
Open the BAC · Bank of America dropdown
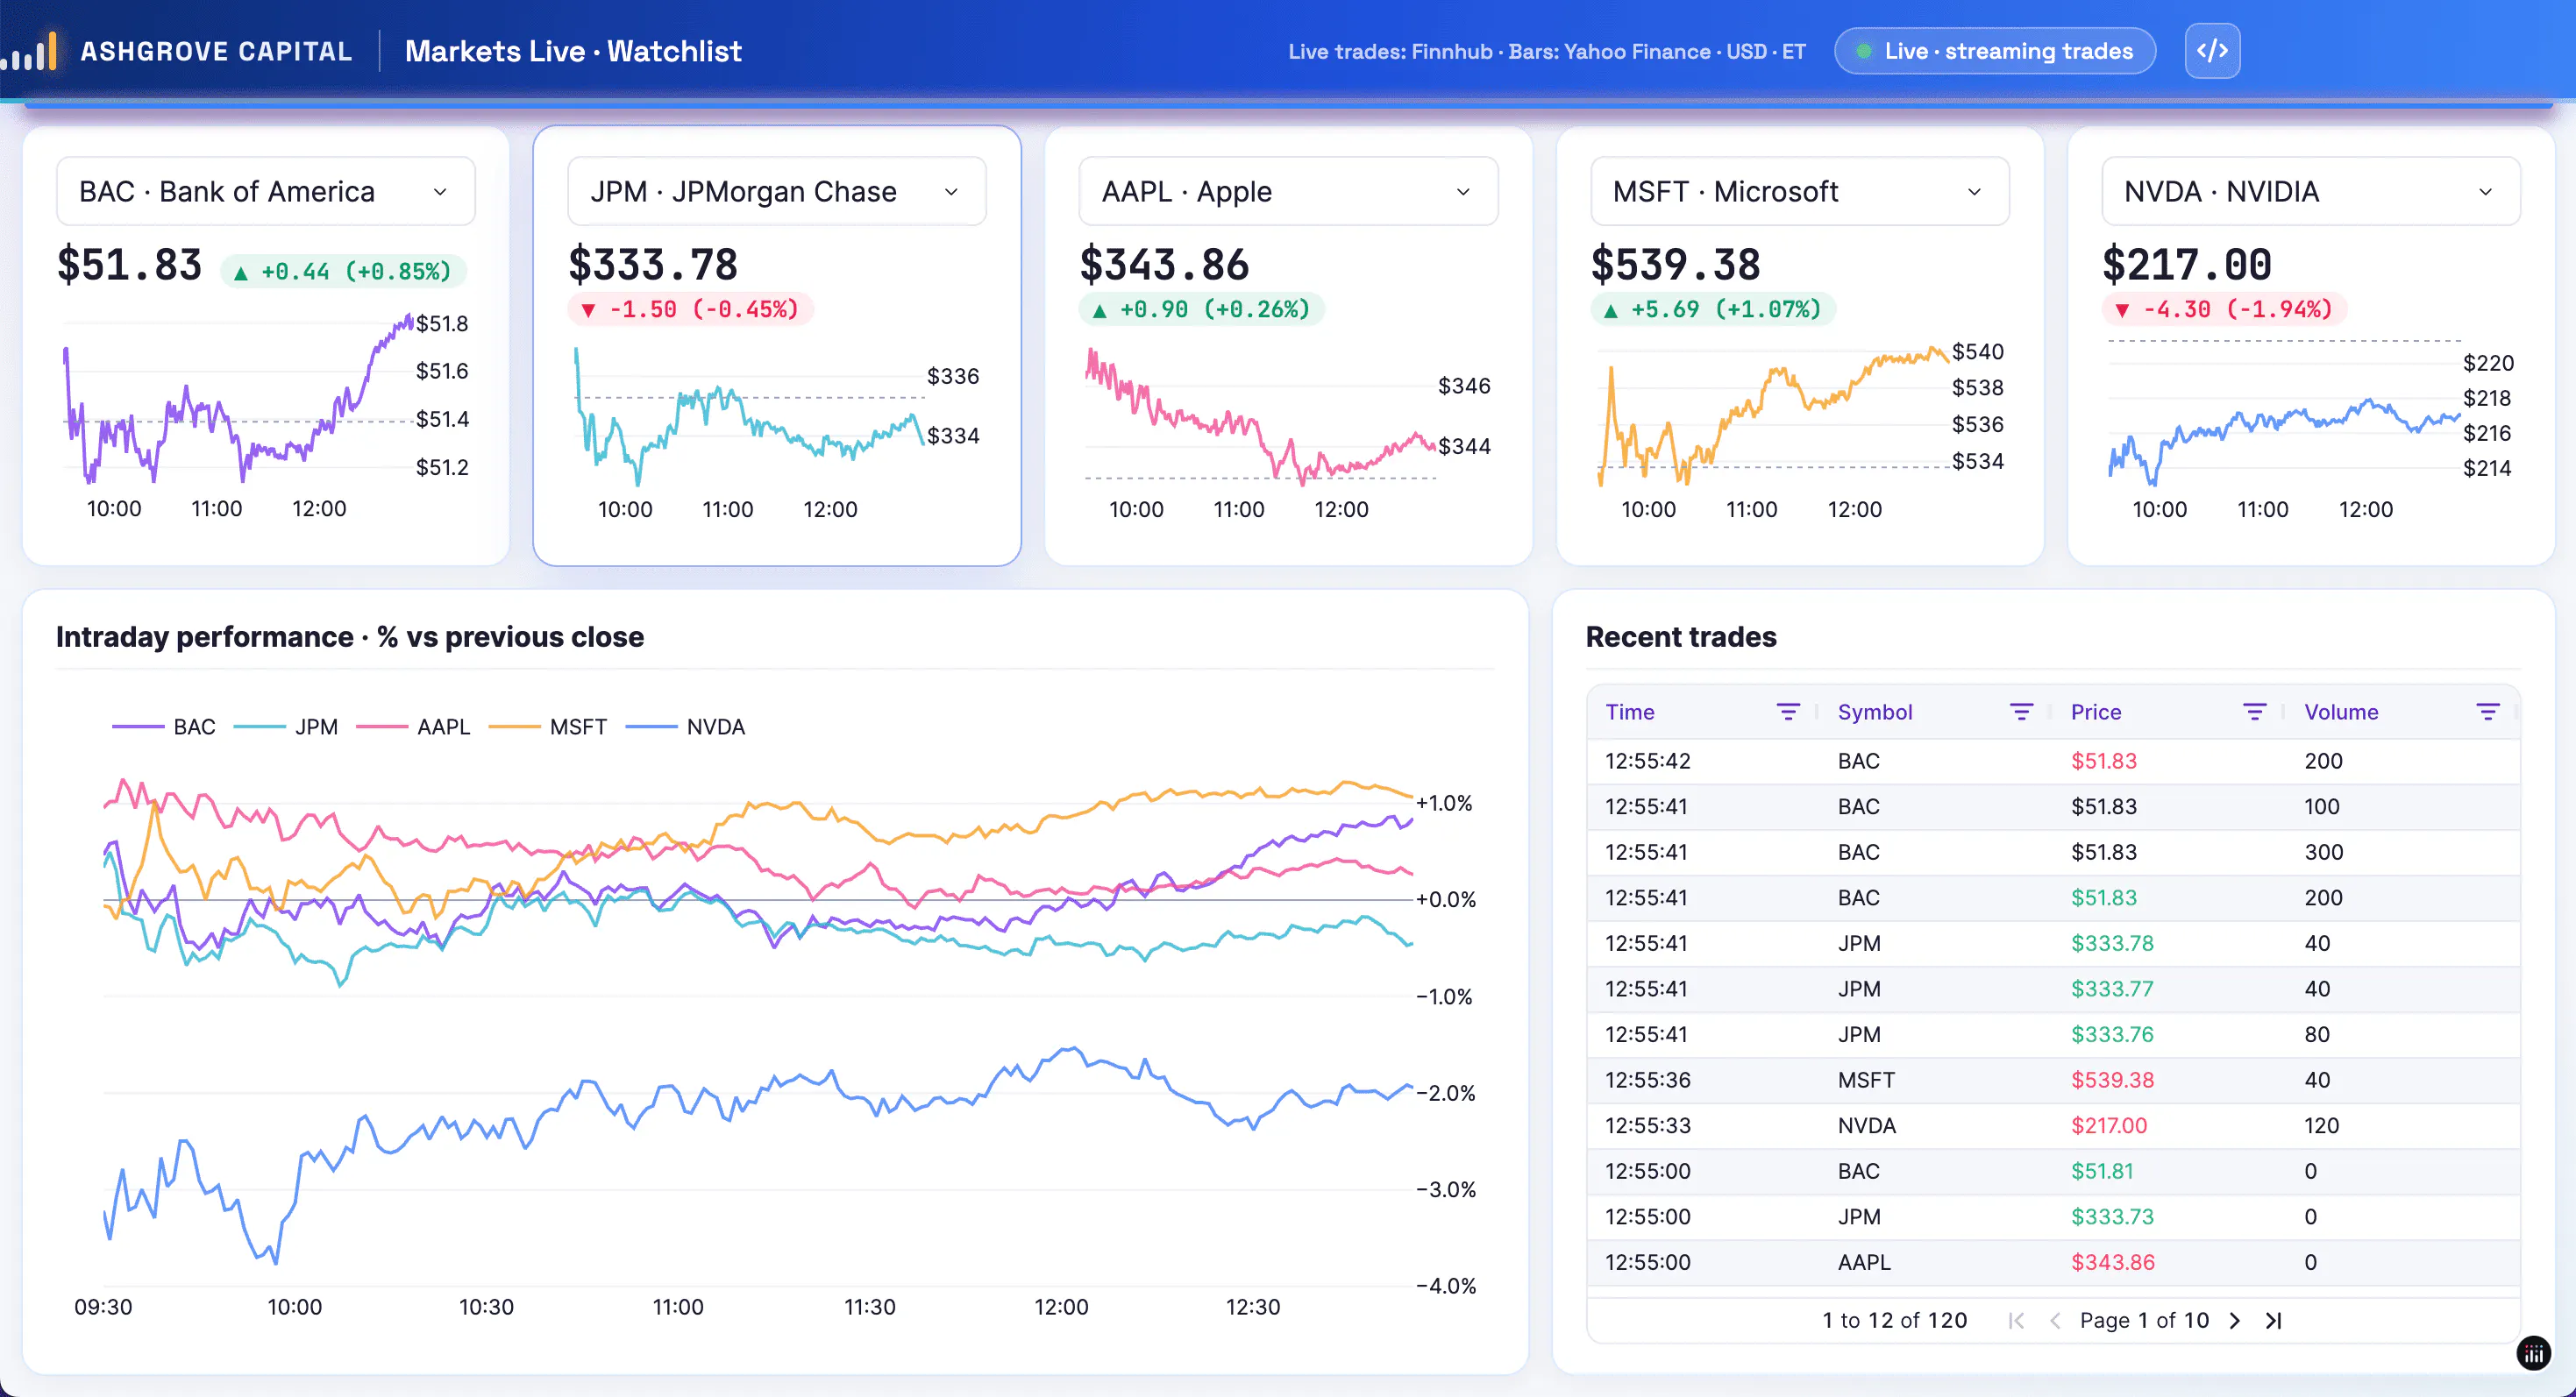pyautogui.click(x=265, y=191)
